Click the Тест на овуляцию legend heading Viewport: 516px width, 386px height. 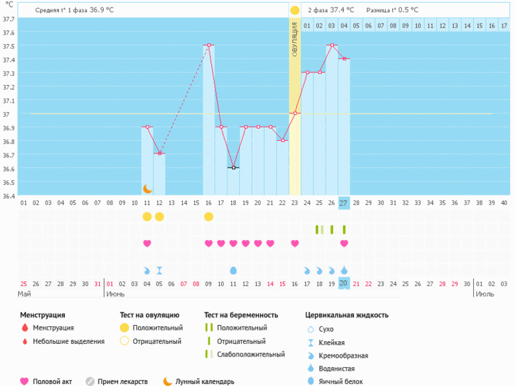pos(149,315)
